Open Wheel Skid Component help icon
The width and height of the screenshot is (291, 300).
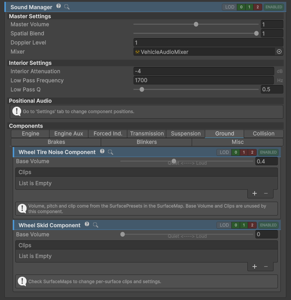pos(87,224)
